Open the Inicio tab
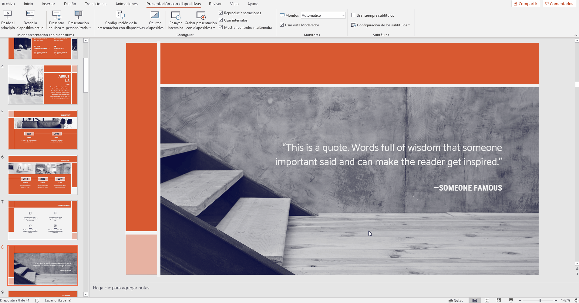Image resolution: width=579 pixels, height=303 pixels. point(29,4)
